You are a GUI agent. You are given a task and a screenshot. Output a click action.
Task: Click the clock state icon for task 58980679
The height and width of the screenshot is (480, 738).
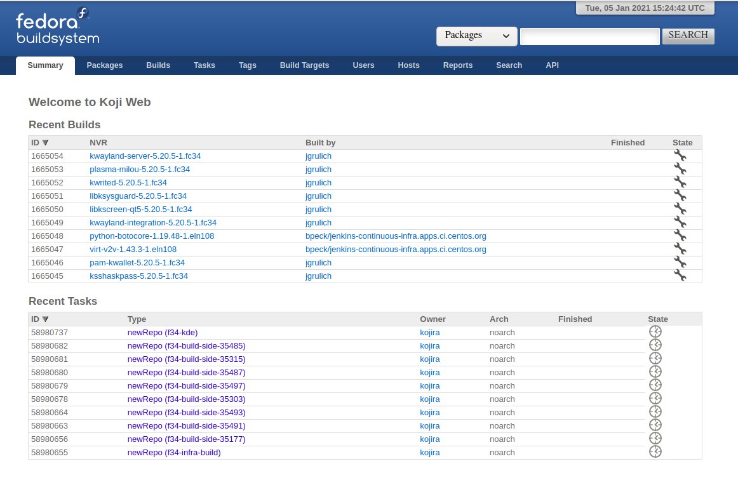[x=655, y=385]
